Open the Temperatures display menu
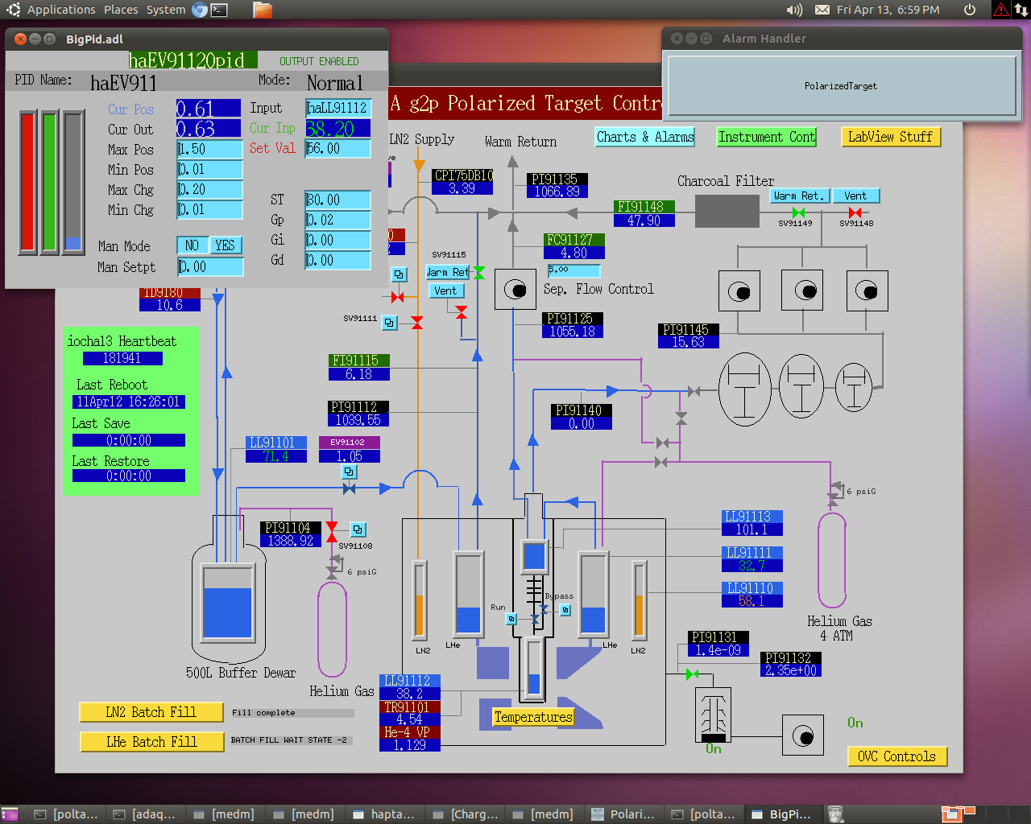 (533, 717)
